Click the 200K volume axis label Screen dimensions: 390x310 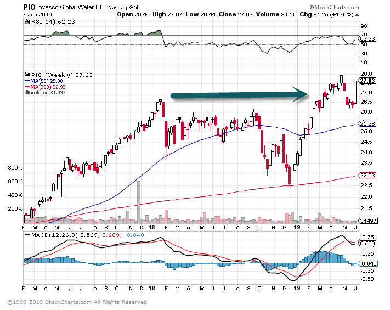(15, 208)
